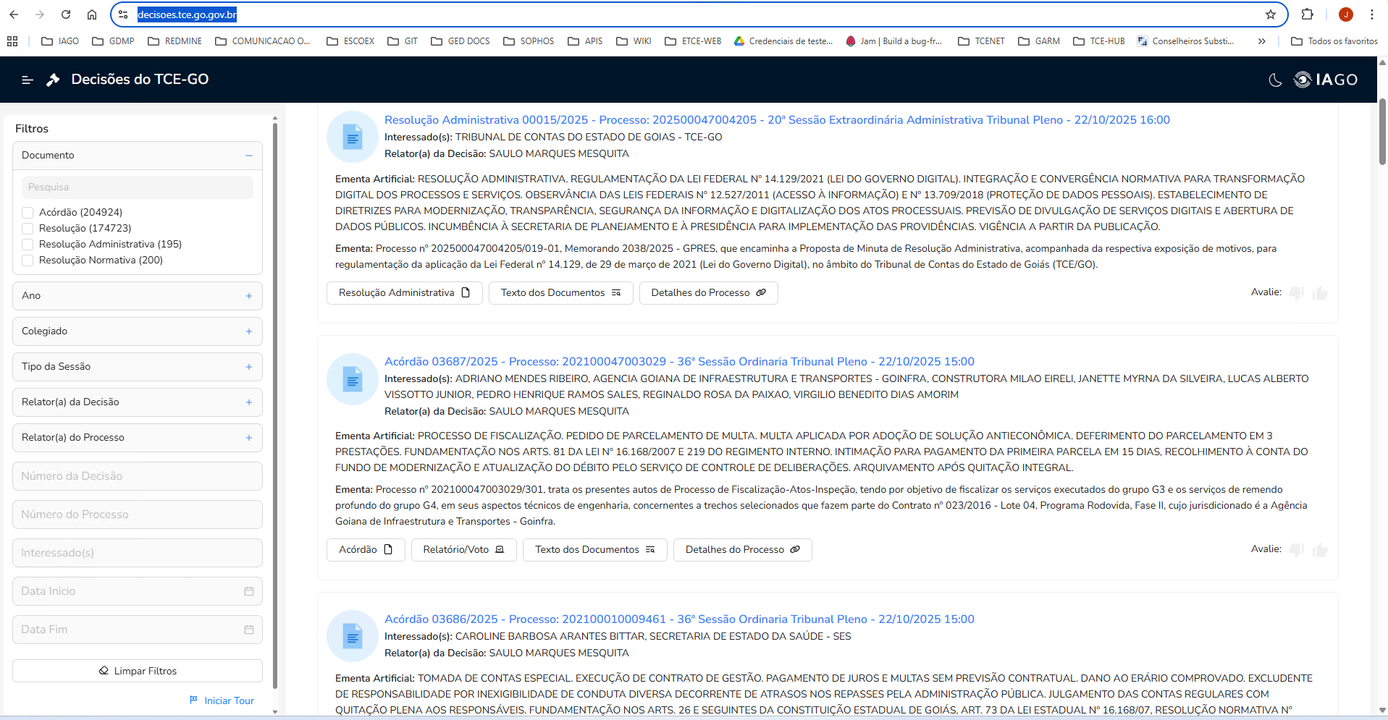Screen dimensions: 1388x720
Task: Click the browser reload icon
Action: pyautogui.click(x=66, y=14)
